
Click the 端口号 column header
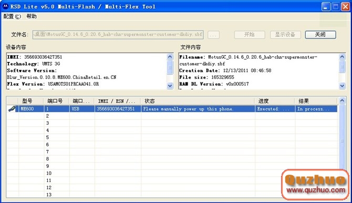coord(56,101)
